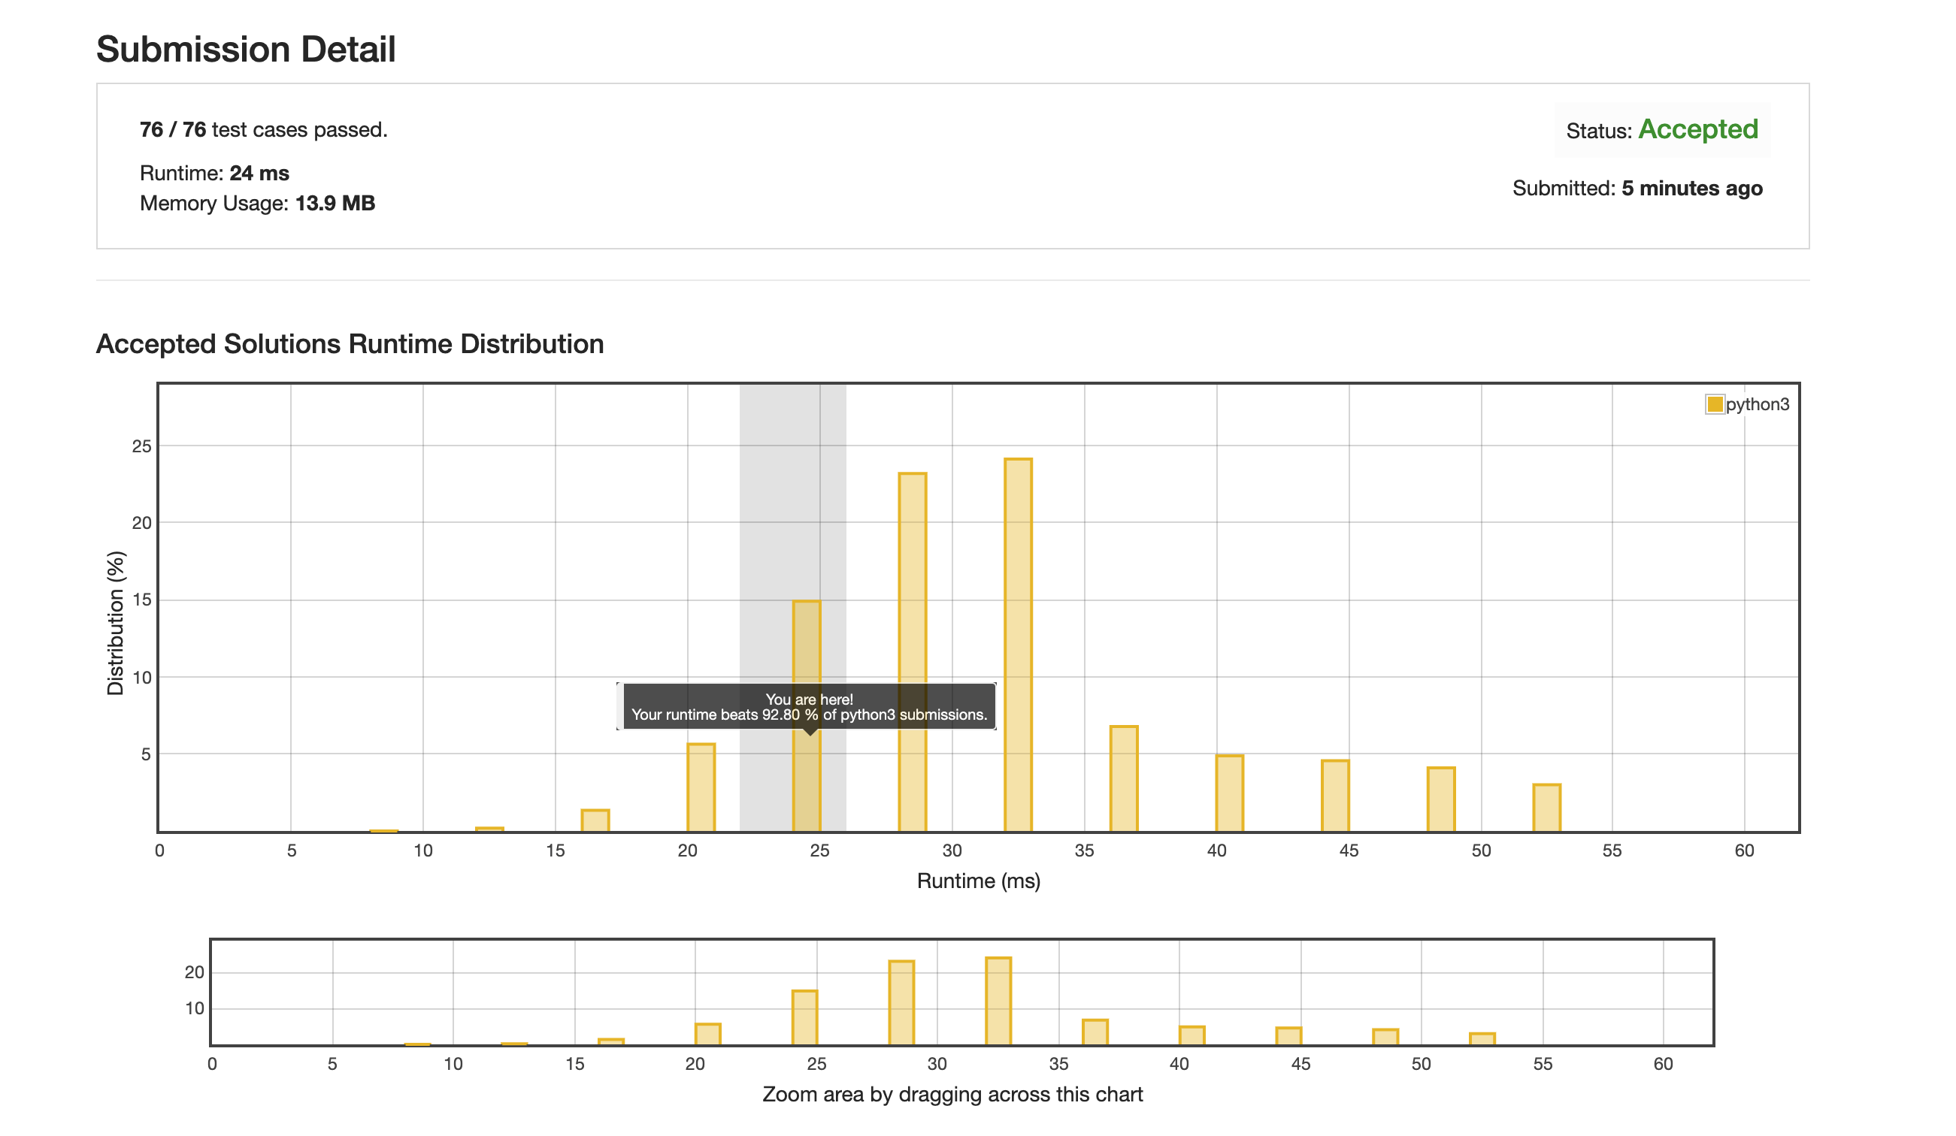Click the main chart bar near 36 ms
This screenshot has width=1956, height=1136.
tap(1123, 778)
